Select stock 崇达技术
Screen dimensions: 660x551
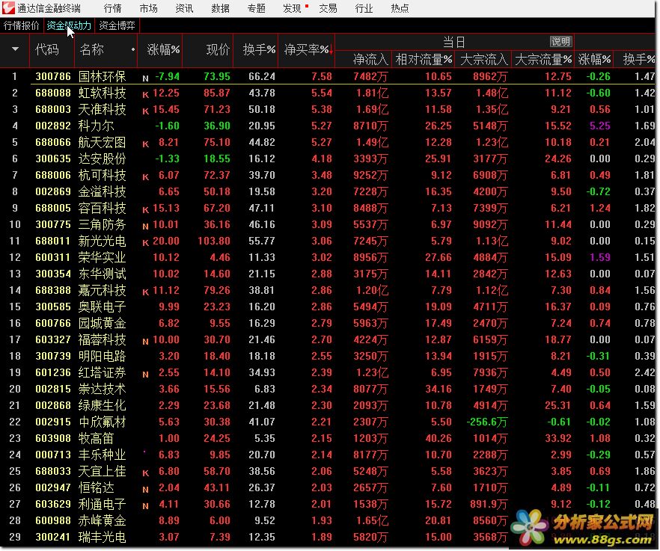pos(103,389)
